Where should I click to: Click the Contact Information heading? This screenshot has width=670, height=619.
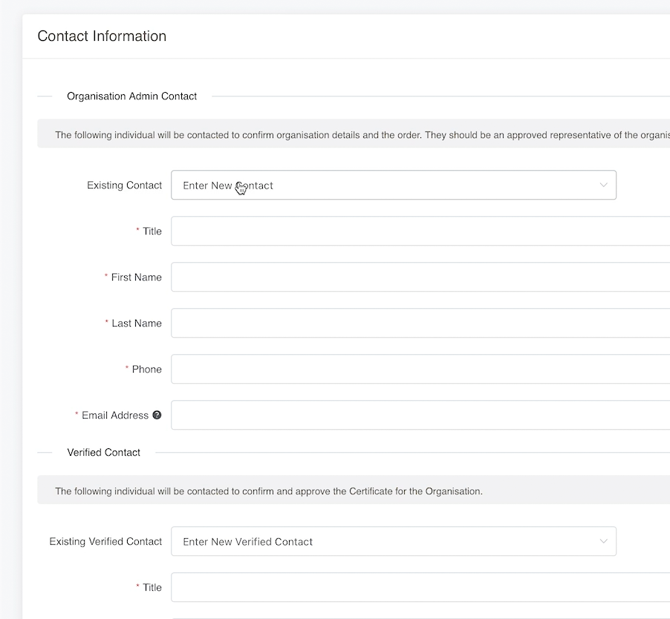point(102,36)
